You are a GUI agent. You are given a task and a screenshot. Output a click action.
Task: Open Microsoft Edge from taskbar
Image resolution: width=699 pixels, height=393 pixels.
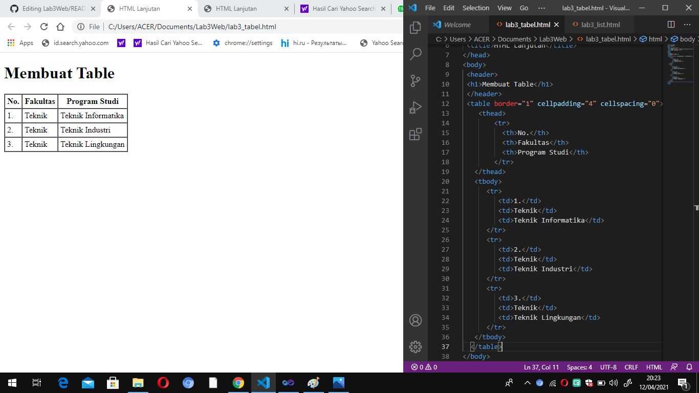(x=63, y=383)
